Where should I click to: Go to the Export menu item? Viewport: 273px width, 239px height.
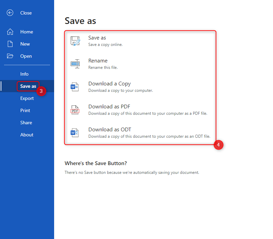point(27,98)
